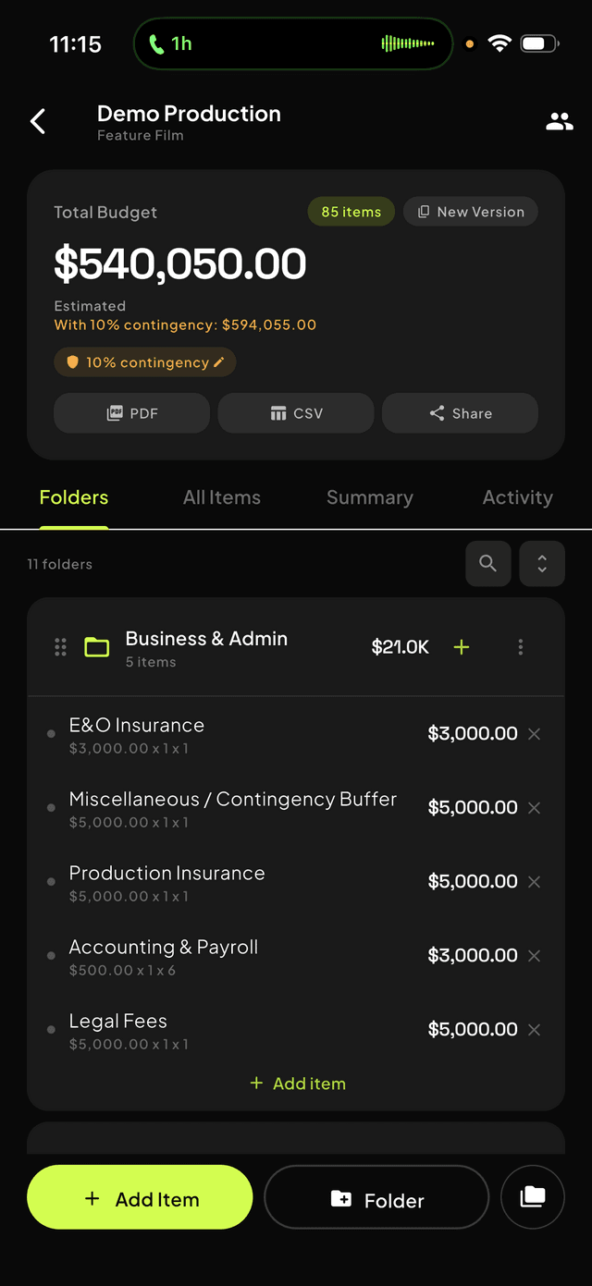592x1286 pixels.
Task: Tap the green plus on Business & Admin
Action: (461, 647)
